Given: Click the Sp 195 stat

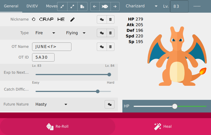Looking at the screenshot, I should (x=136, y=42).
